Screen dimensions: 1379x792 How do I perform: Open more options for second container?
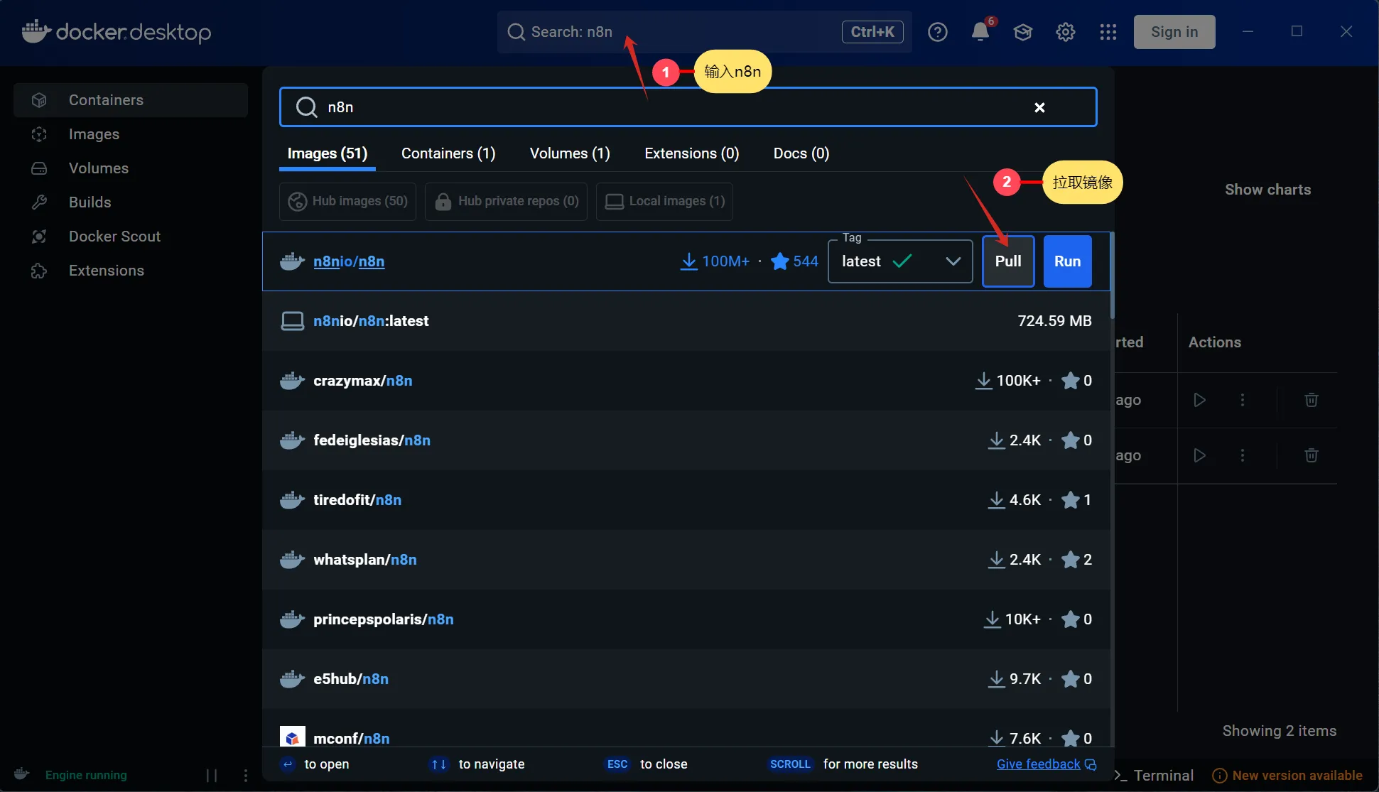(x=1242, y=455)
